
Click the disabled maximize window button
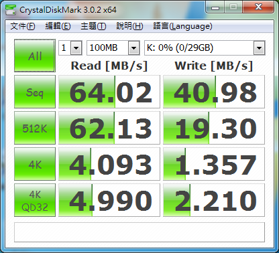[x=233, y=7]
